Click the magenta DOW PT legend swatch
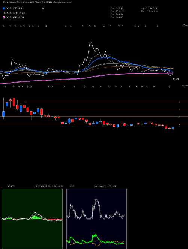 pyautogui.click(x=4, y=17)
